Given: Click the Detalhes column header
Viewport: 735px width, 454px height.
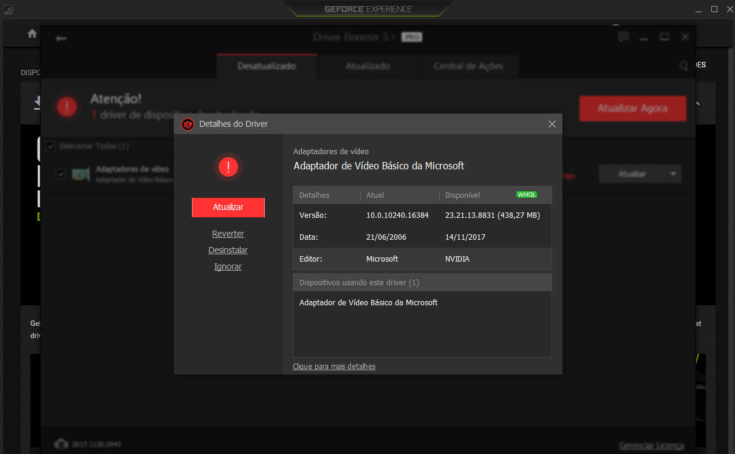Looking at the screenshot, I should 315,195.
